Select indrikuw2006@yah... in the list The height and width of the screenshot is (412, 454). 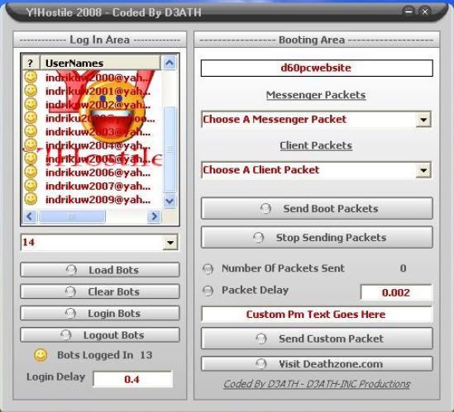pyautogui.click(x=98, y=173)
